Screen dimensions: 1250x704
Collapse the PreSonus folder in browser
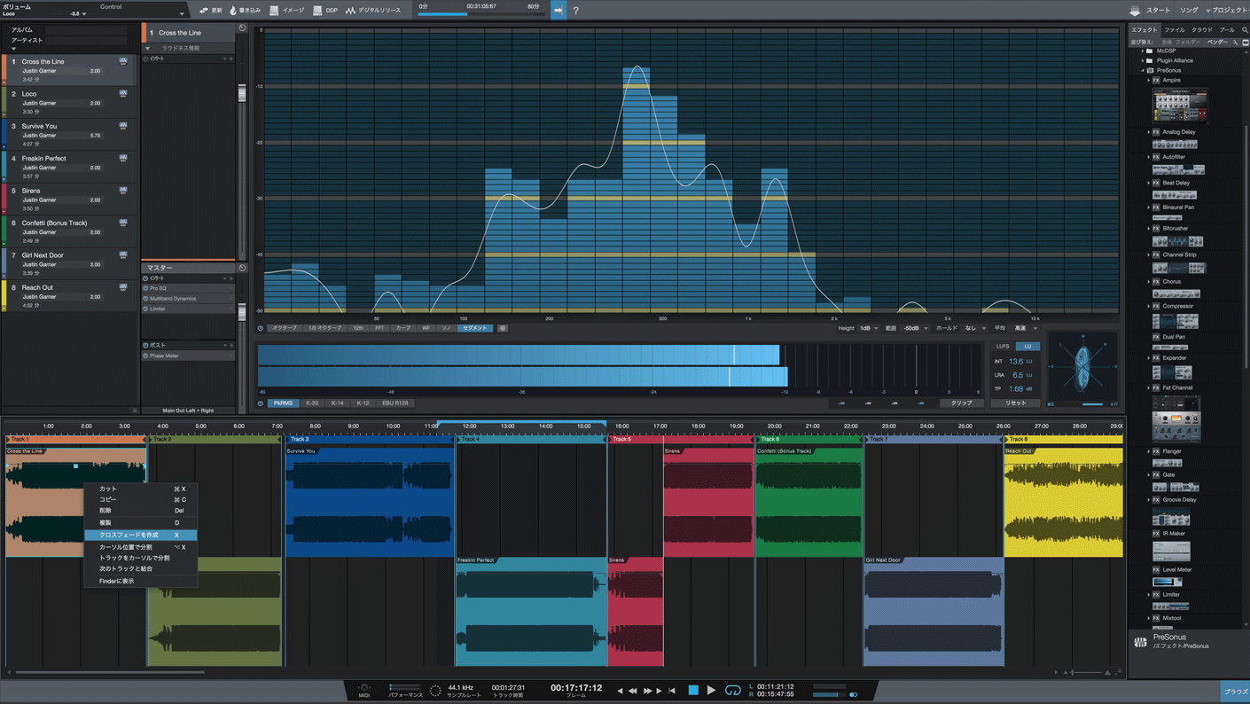pos(1143,70)
